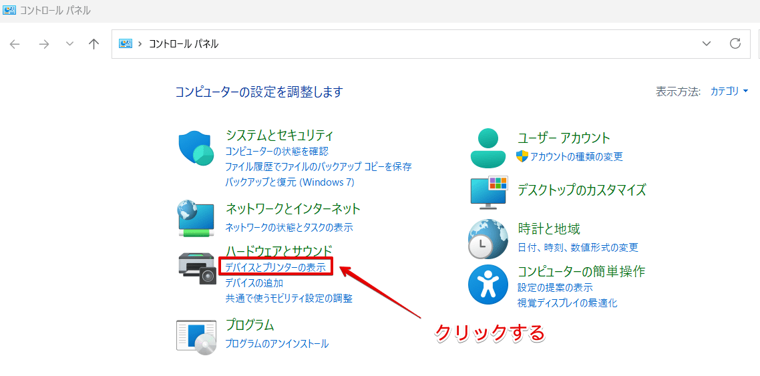This screenshot has height=376, width=760.
Task: Open システムとセキュリティ category
Action: click(x=280, y=135)
